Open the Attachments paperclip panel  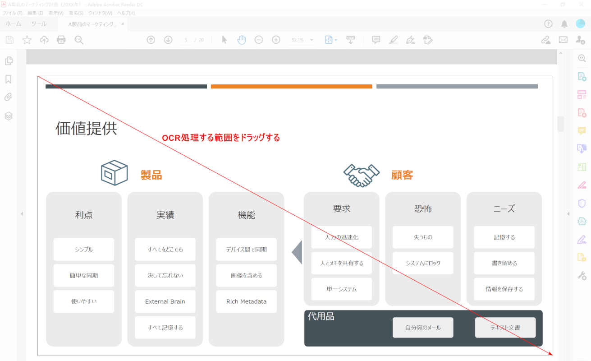tap(8, 97)
